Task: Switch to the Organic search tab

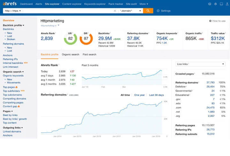Action: tap(71, 54)
